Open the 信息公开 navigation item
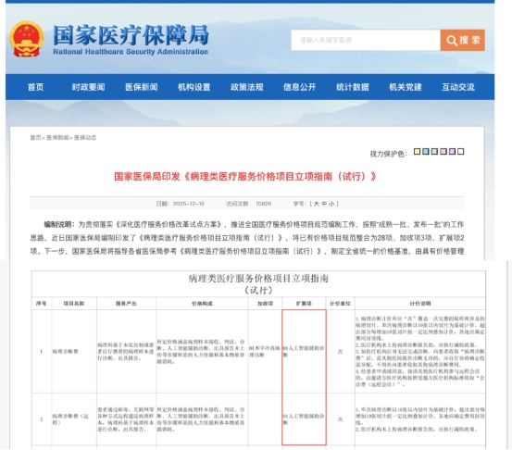Screen dimensions: 512x450 click(299, 87)
